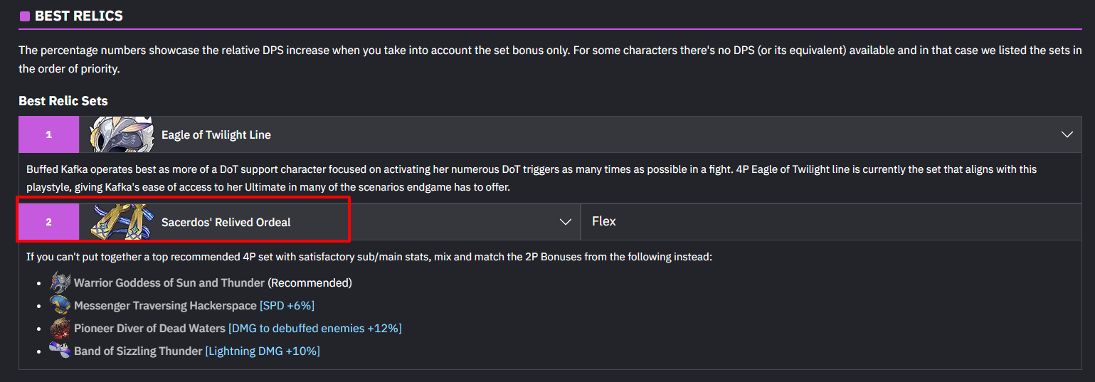Click the Sacerdos' Relived Ordeal set name
Screen dimensions: 1095x382
[226, 223]
